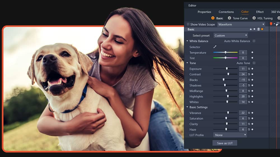Pick the white balance Selector eyedropper
280x157 pixels.
click(x=215, y=47)
